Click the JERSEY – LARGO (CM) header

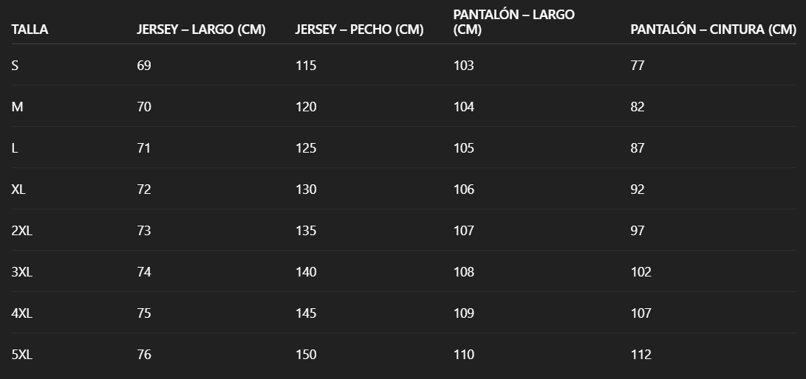click(201, 30)
